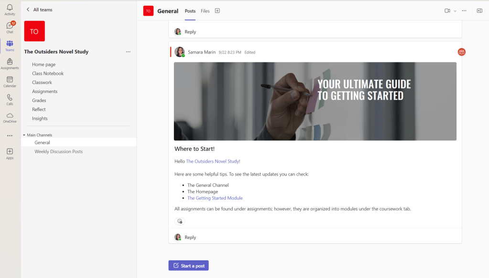This screenshot has width=489, height=278.
Task: Select the Posts tab
Action: pyautogui.click(x=190, y=11)
